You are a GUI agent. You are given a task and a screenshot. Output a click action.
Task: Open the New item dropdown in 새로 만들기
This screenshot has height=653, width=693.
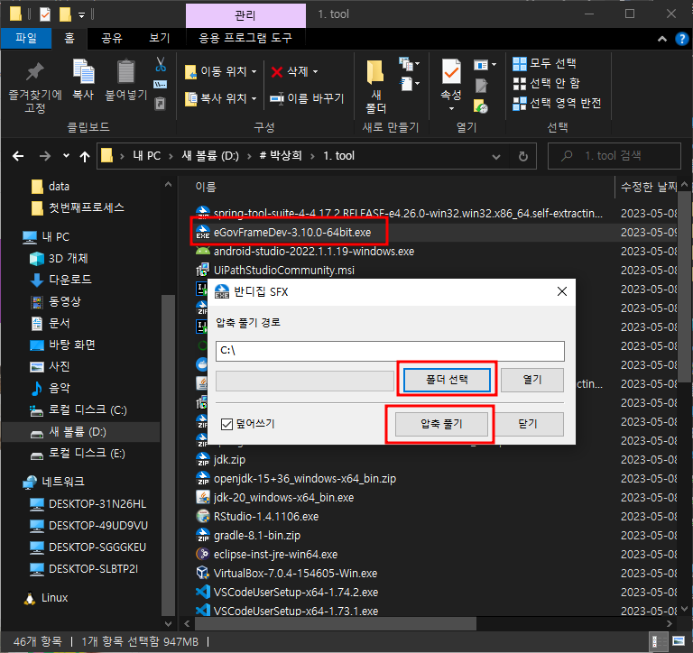[410, 64]
